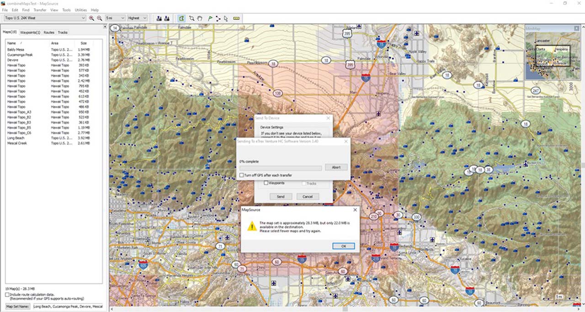
Task: Tick the Waypoints checkbox in Send To Device
Action: [266, 183]
